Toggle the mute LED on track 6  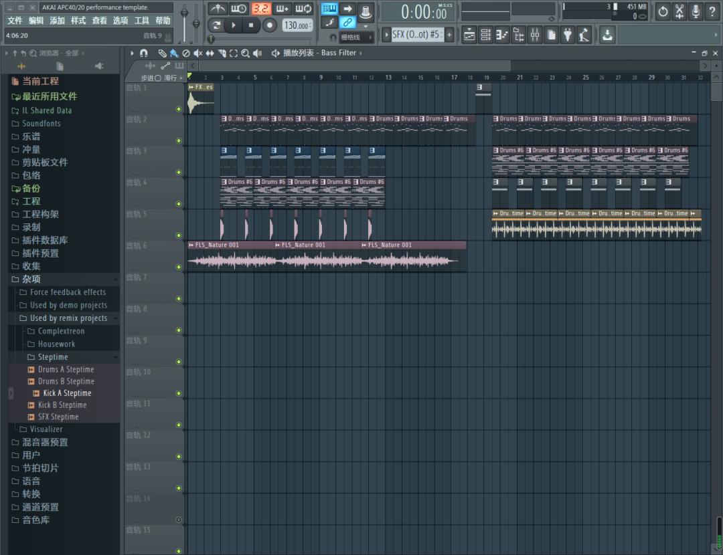[178, 267]
